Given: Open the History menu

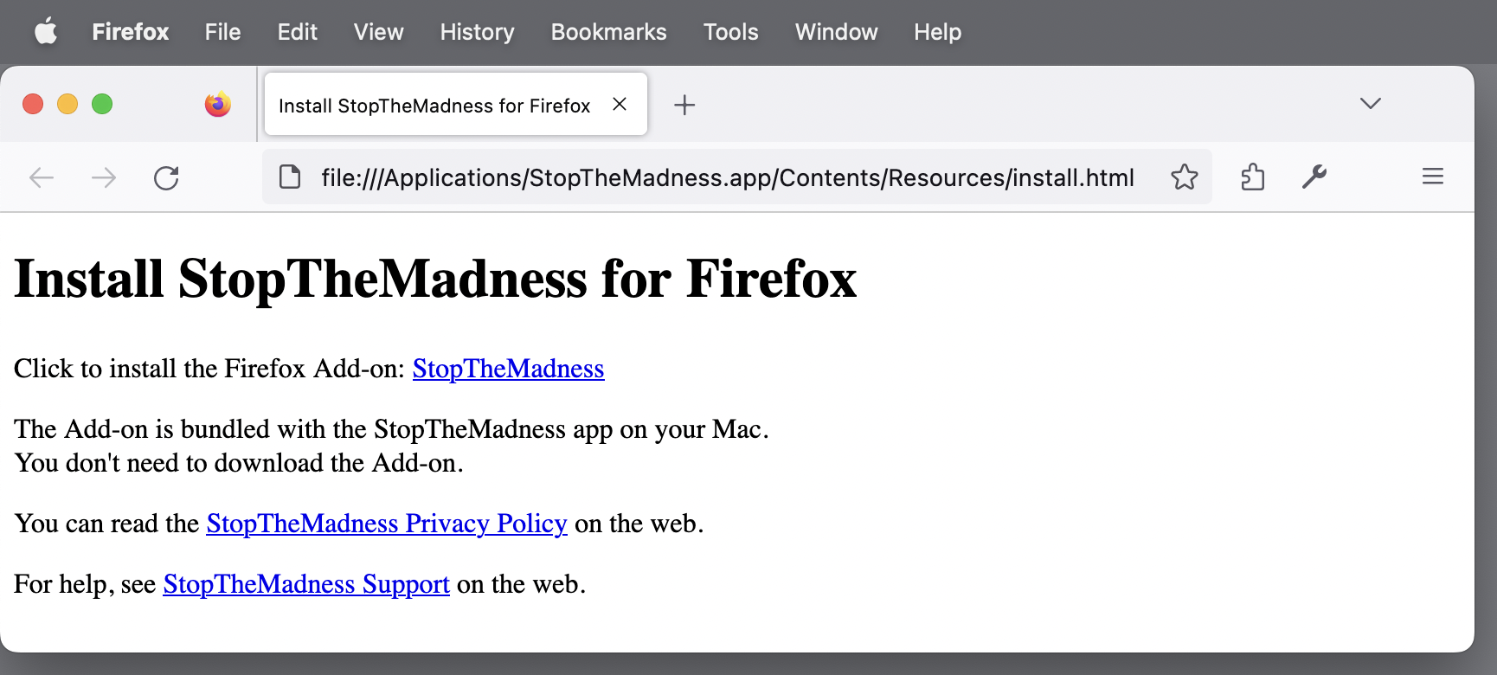Looking at the screenshot, I should [477, 32].
